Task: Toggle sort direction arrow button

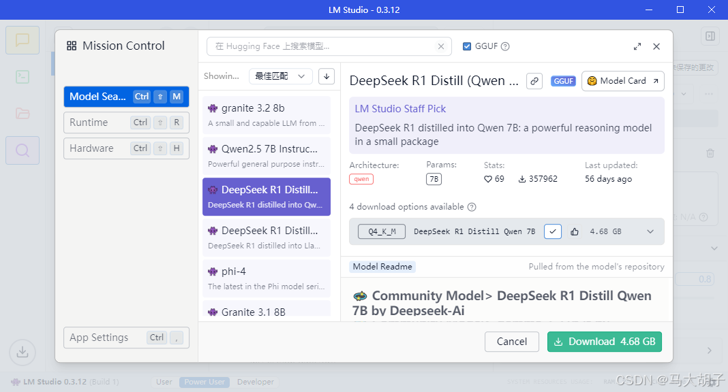Action: 327,76
